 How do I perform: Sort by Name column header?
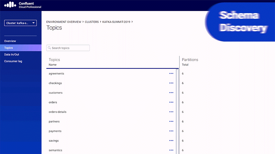tap(53, 65)
